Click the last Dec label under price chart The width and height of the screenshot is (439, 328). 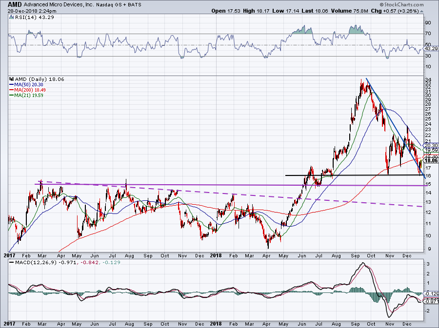pyautogui.click(x=407, y=256)
